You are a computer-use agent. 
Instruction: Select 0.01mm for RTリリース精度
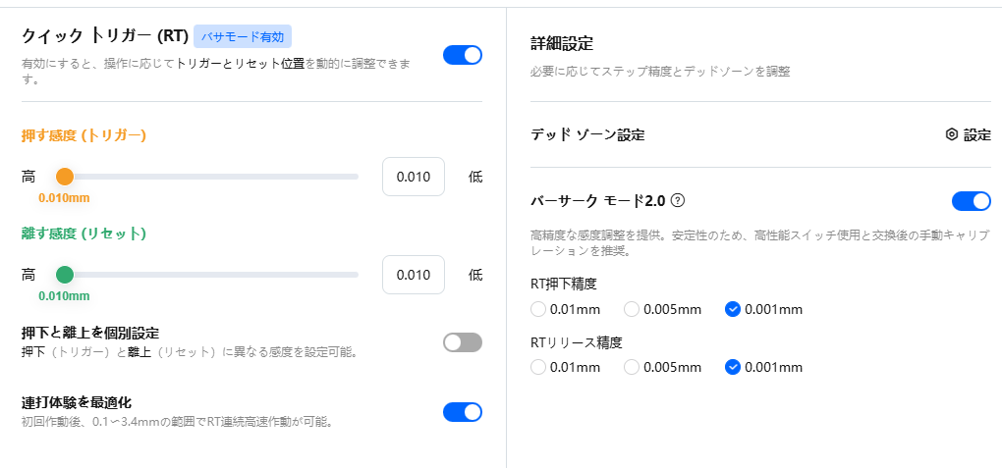pyautogui.click(x=537, y=367)
